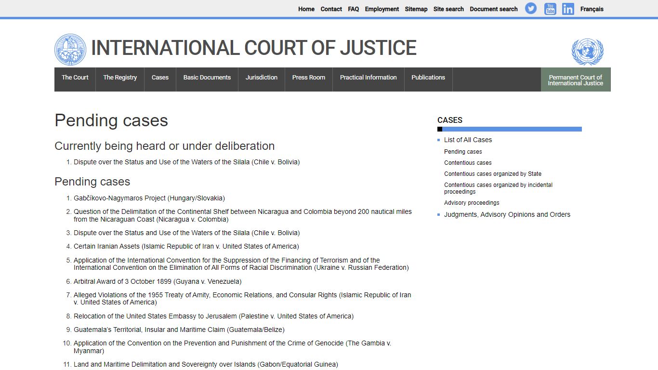Open the ICJ Twitter page icon
Screen dimensions: 658x370
coord(531,9)
